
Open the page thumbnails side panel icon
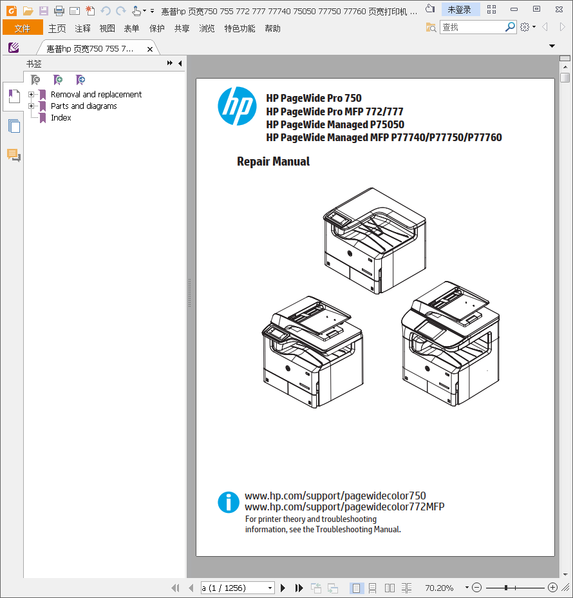click(x=14, y=126)
